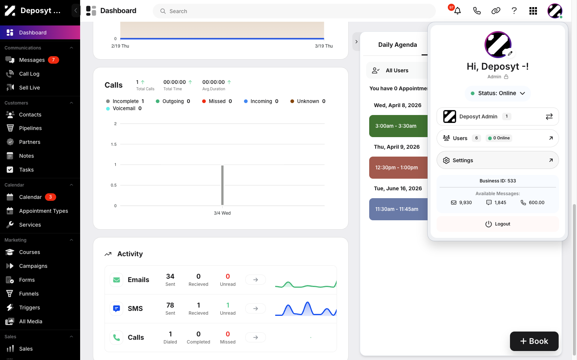
Task: Collapse the Communications section
Action: [x=72, y=48]
